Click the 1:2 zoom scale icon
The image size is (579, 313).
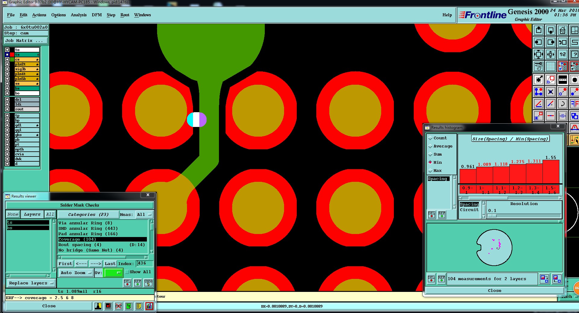tap(563, 55)
